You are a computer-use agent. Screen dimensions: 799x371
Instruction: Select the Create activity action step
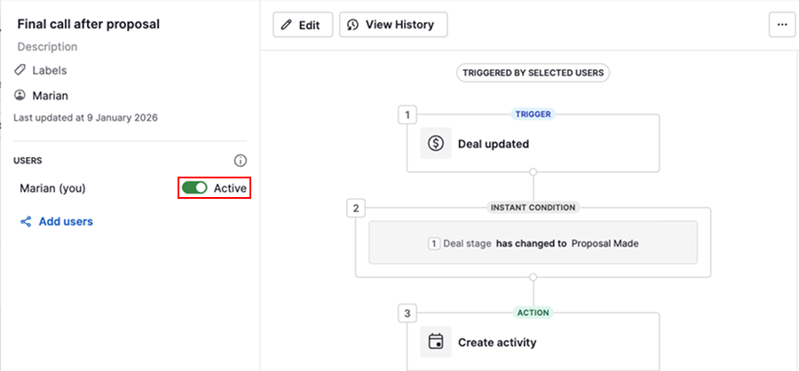pos(533,342)
